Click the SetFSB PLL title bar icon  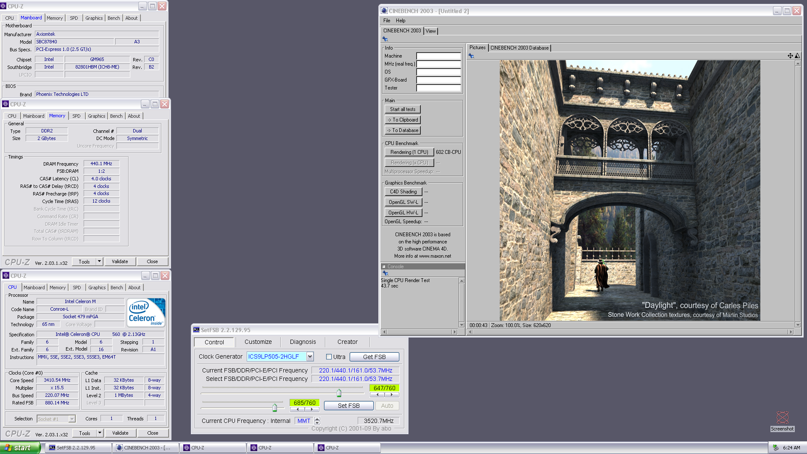click(196, 330)
